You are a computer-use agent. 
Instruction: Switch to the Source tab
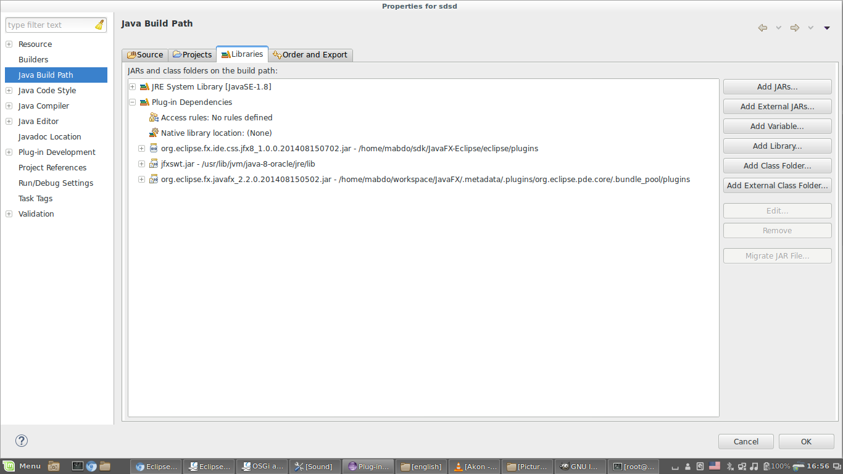145,55
